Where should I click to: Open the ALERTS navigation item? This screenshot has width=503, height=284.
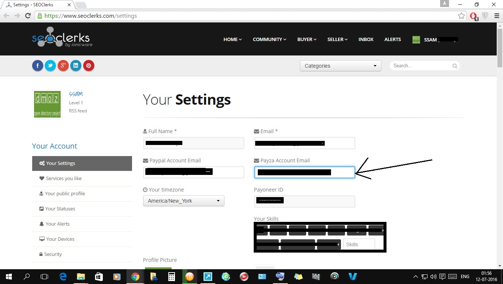point(393,39)
